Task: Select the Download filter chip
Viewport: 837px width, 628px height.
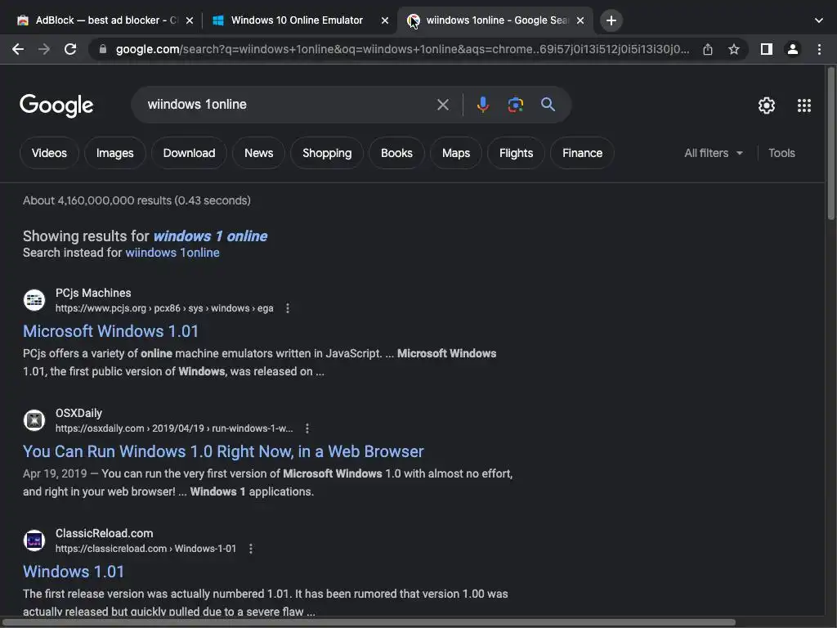Action: tap(189, 153)
